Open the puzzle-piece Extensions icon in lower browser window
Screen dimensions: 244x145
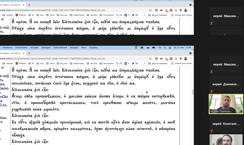[181, 59]
